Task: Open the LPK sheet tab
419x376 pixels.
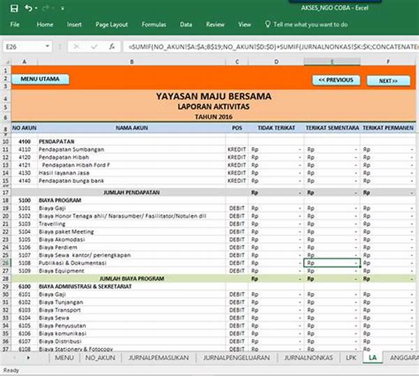Action: pyautogui.click(x=351, y=358)
